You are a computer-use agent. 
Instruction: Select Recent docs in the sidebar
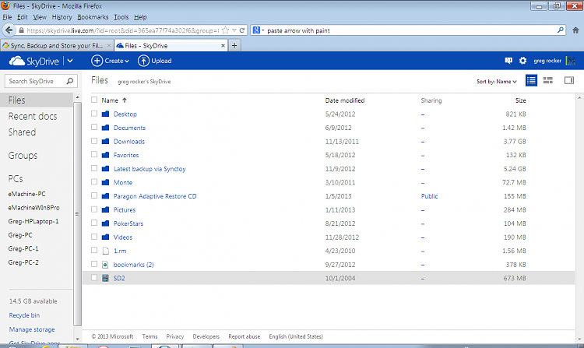pyautogui.click(x=33, y=116)
